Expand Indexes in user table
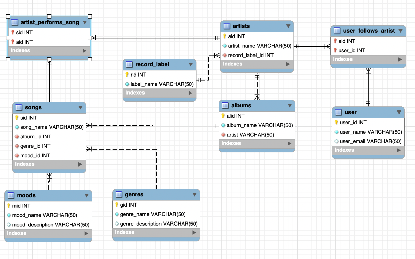Image resolution: width=415 pixels, height=259 pixels. [x=399, y=150]
